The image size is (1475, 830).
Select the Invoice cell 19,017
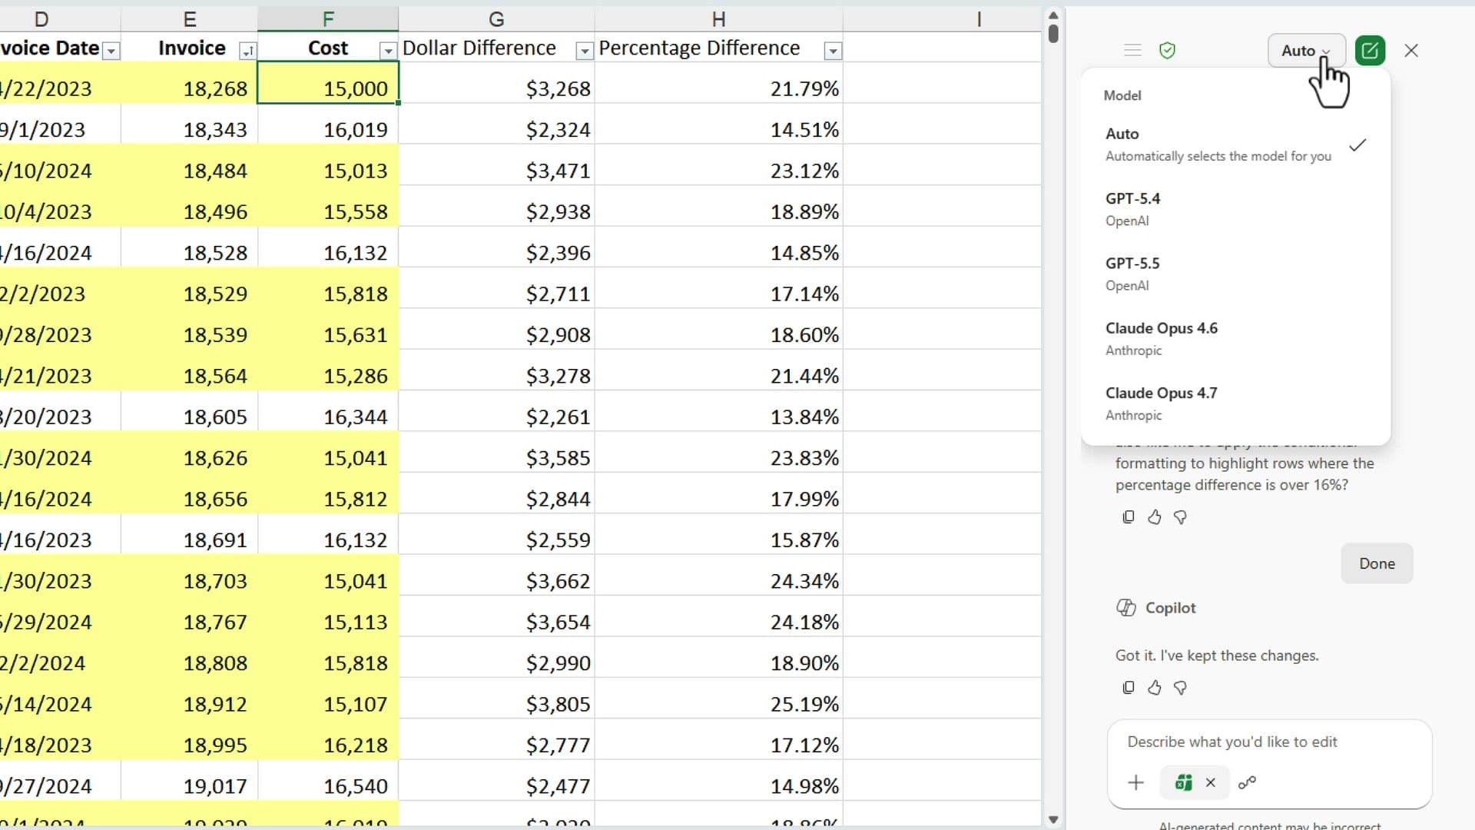point(190,780)
